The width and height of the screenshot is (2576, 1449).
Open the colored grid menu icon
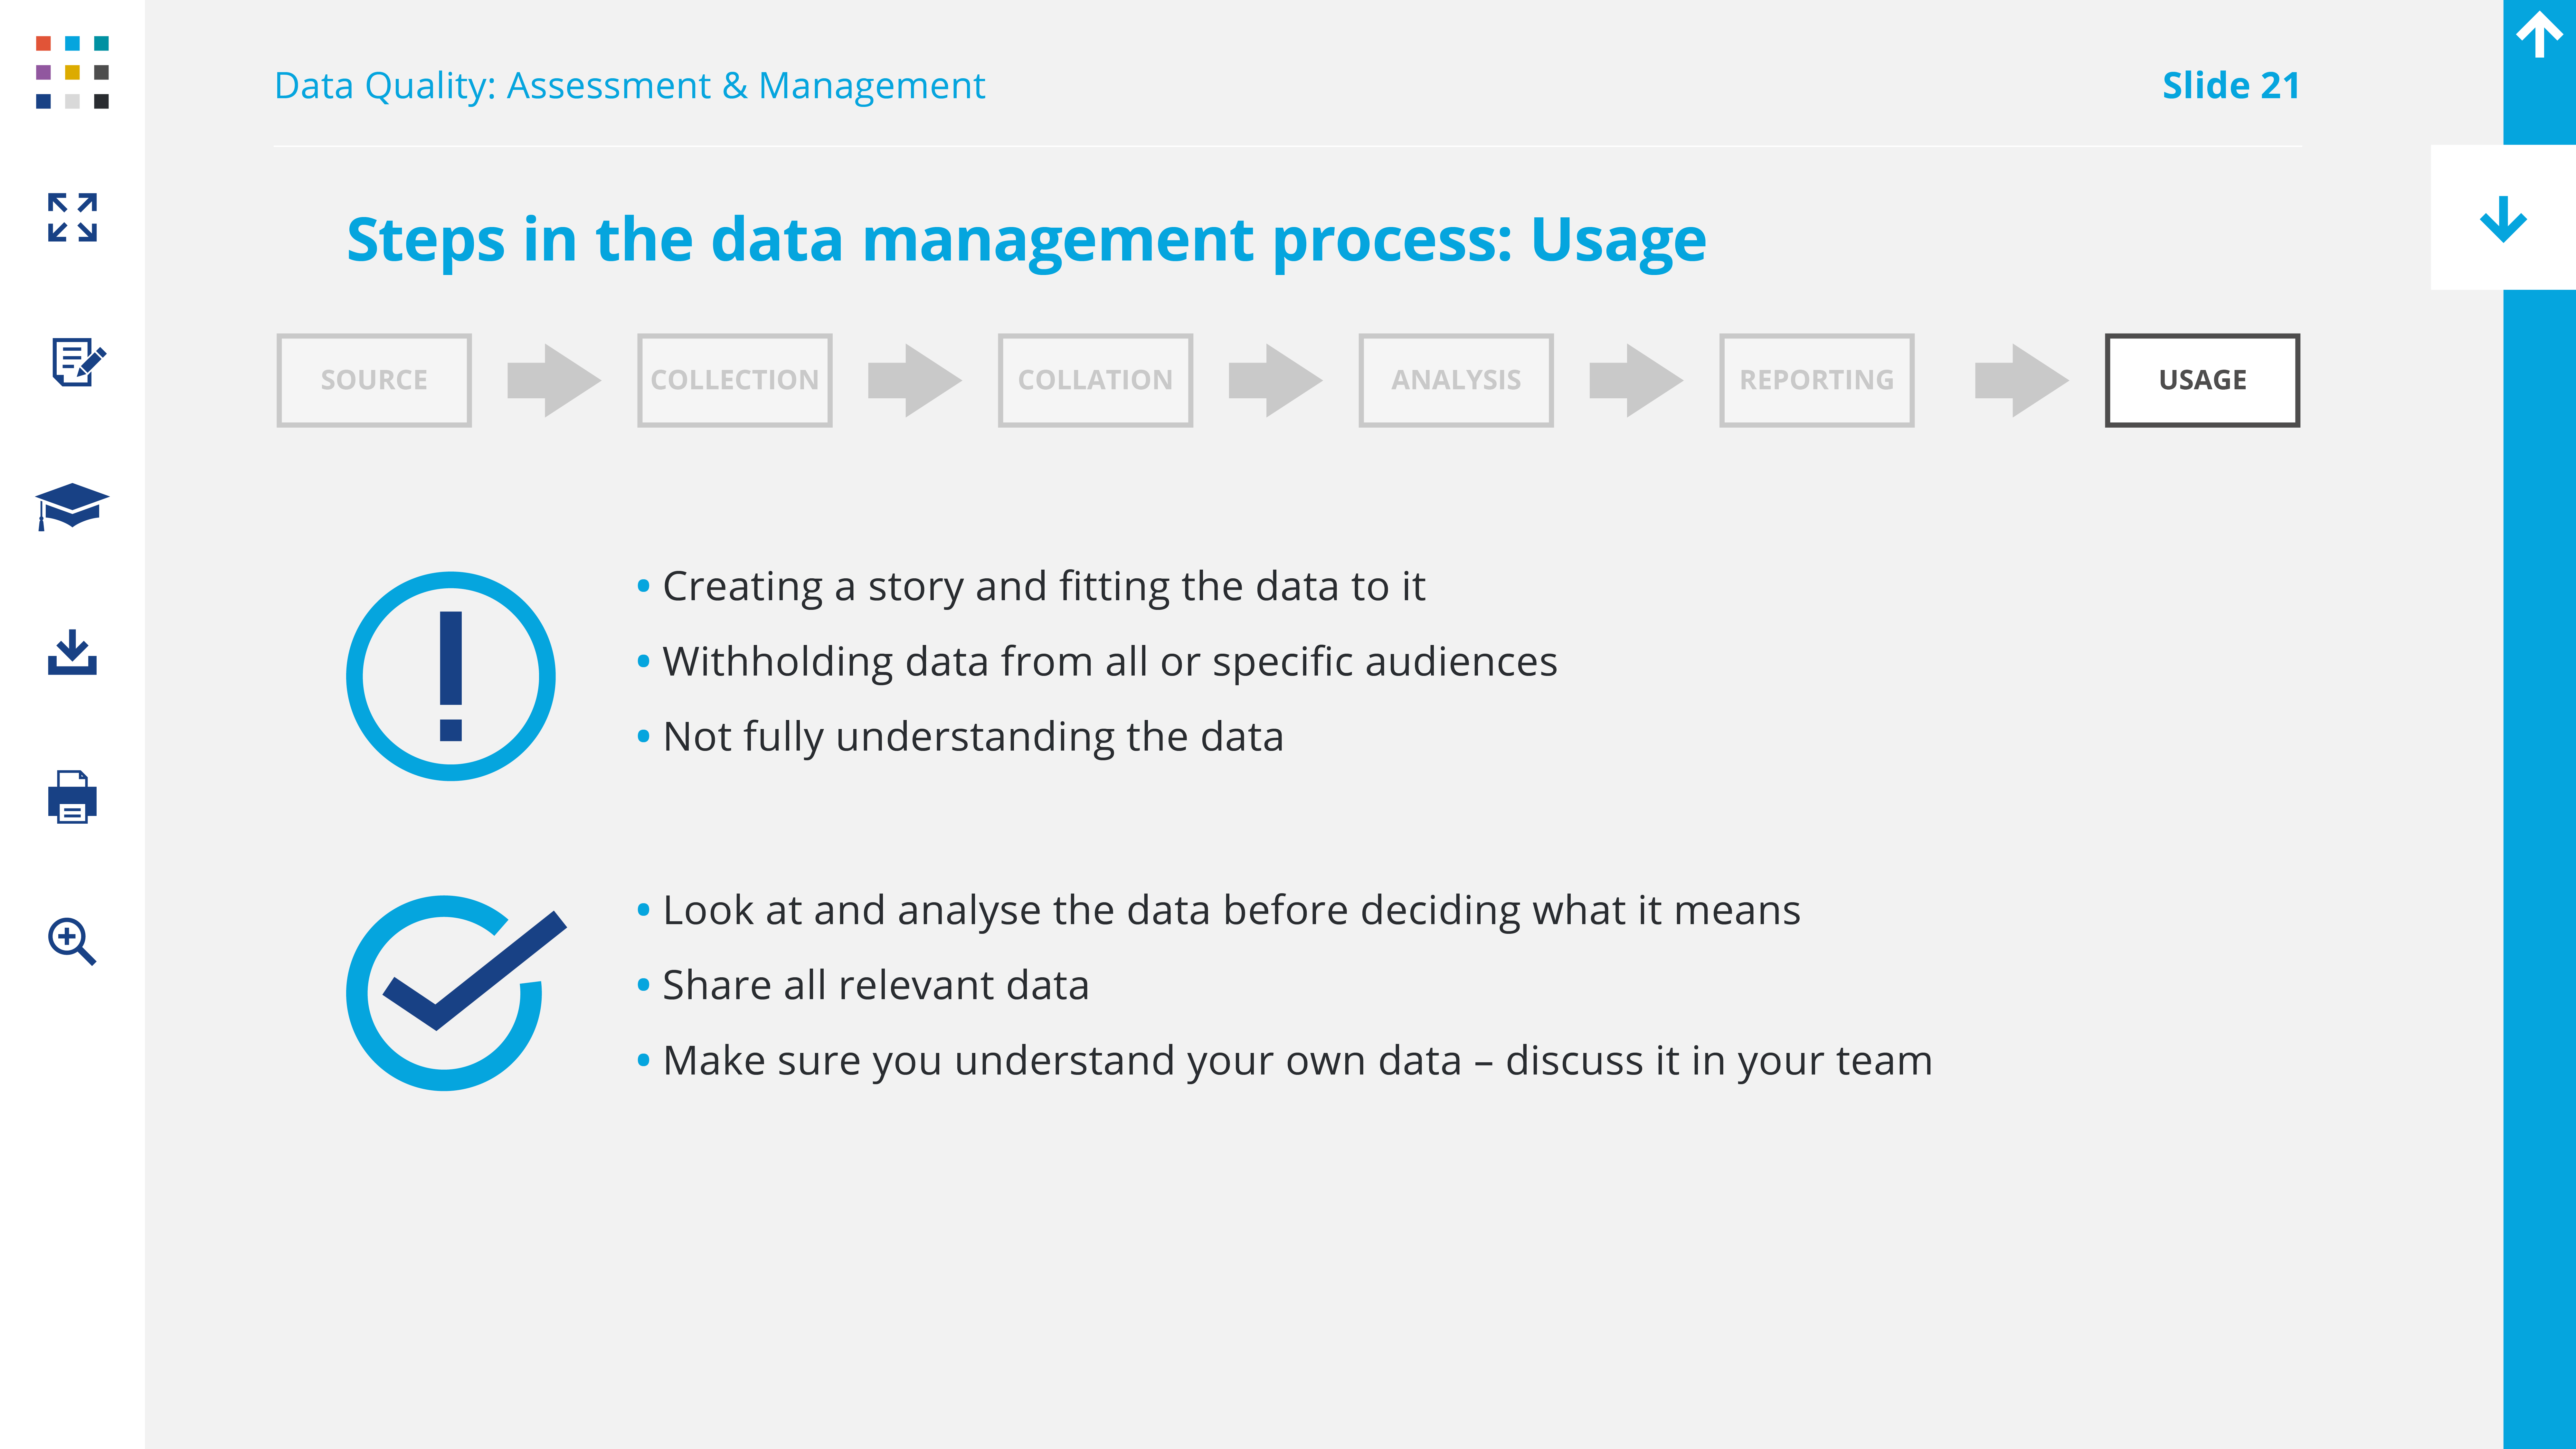(72, 72)
